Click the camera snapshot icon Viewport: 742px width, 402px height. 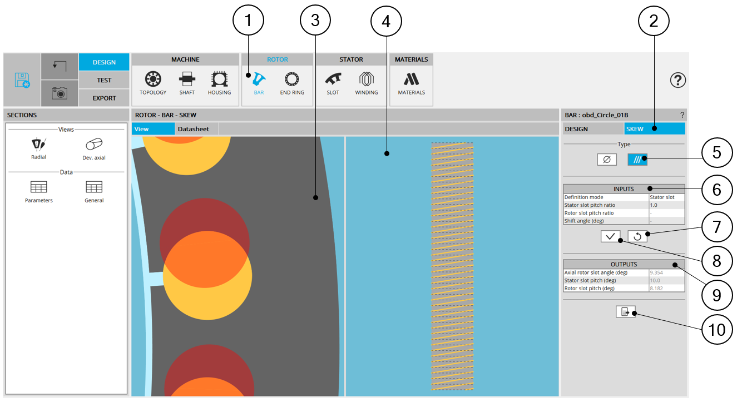pos(60,93)
